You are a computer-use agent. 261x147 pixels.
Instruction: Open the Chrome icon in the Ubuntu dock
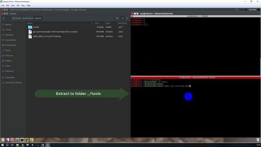[x=31, y=140]
